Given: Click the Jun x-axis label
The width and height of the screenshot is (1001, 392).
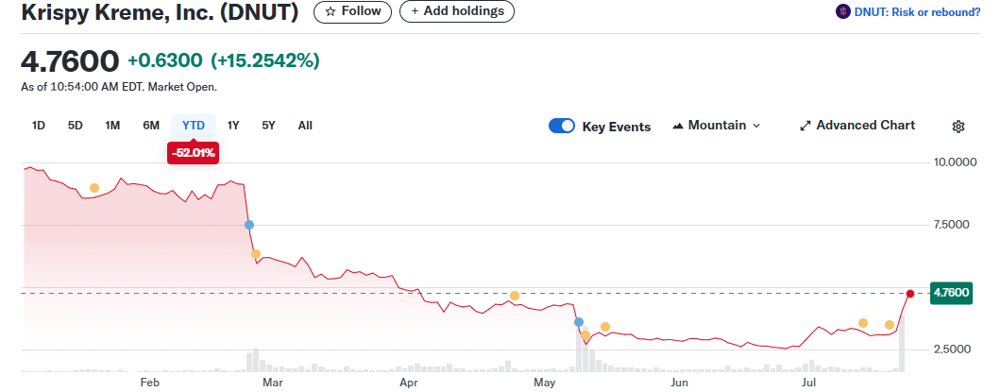Looking at the screenshot, I should tap(680, 383).
